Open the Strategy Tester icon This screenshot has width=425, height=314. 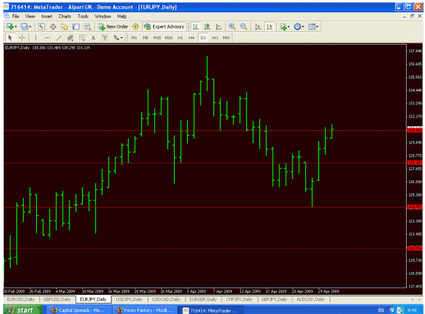87,26
